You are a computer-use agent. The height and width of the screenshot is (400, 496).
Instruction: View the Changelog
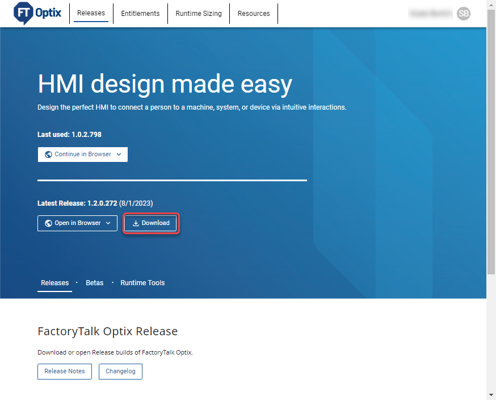click(x=120, y=372)
